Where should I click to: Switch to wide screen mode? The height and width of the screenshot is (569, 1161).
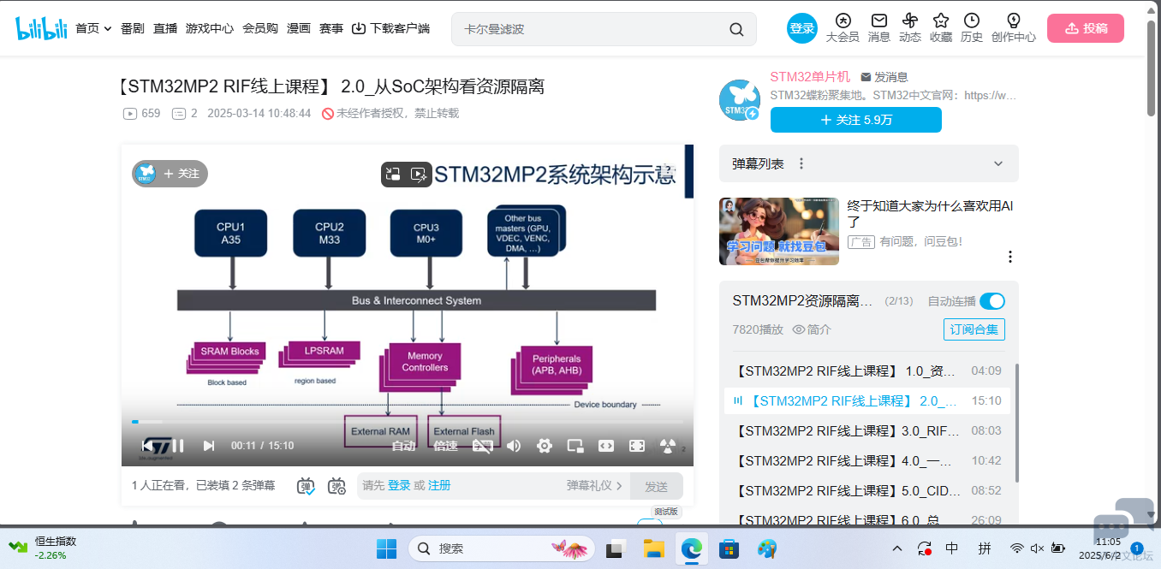point(606,446)
